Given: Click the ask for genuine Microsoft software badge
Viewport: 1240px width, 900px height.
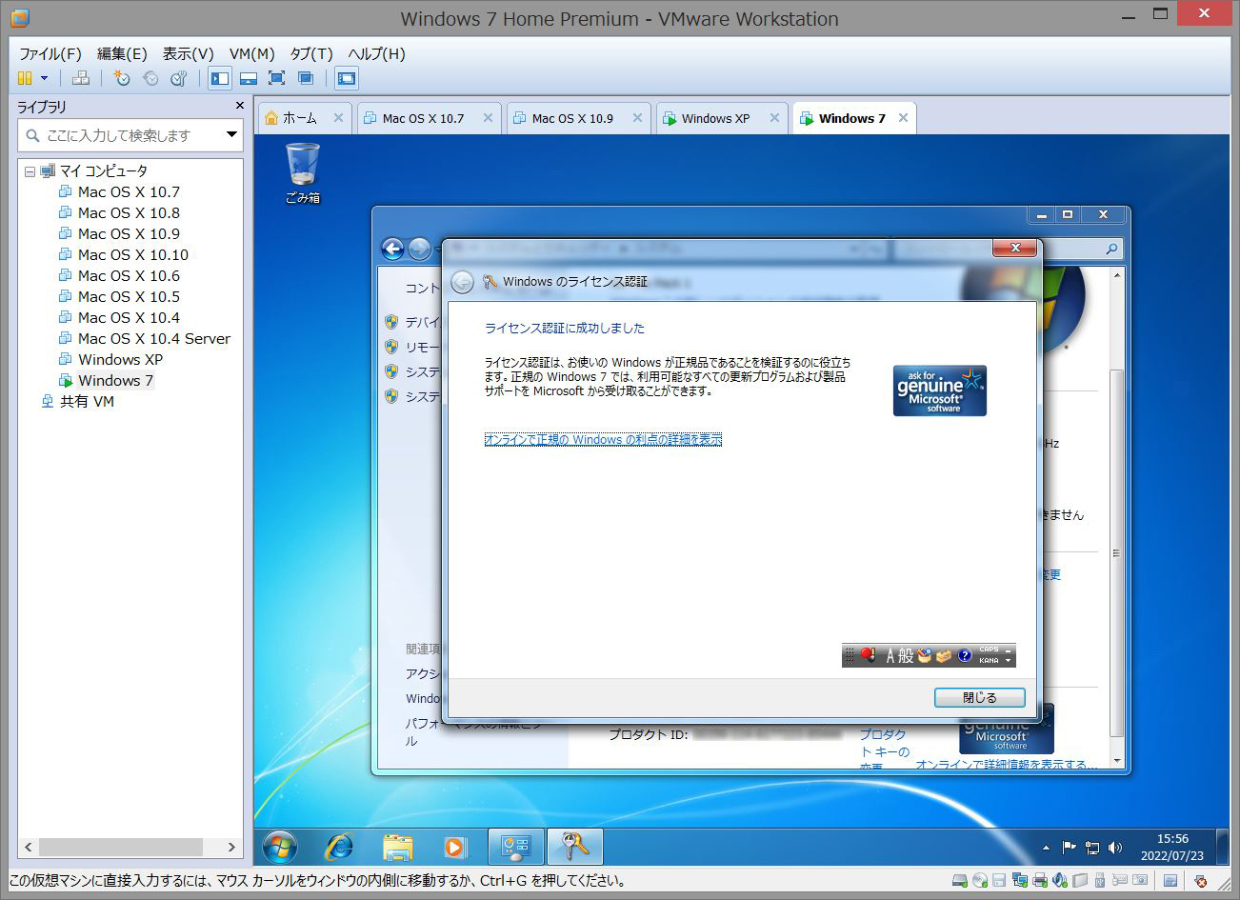Looking at the screenshot, I should [x=939, y=390].
